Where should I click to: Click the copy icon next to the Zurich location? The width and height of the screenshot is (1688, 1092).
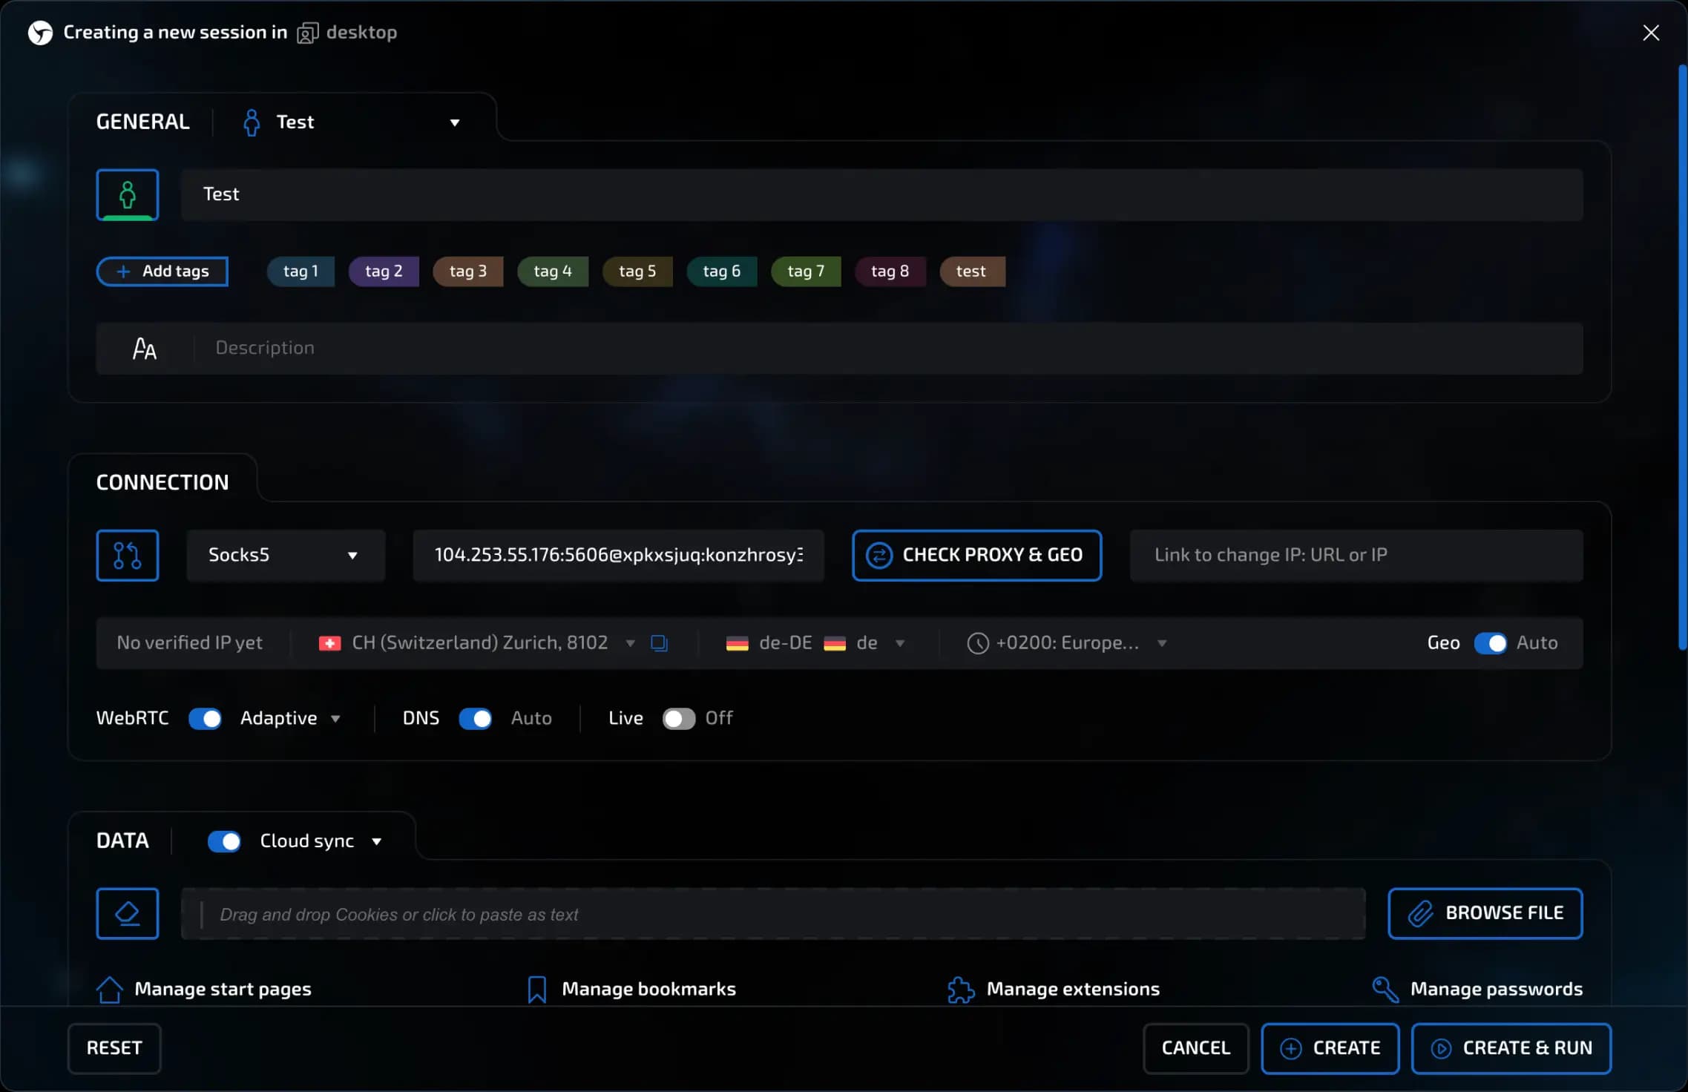[x=659, y=642]
